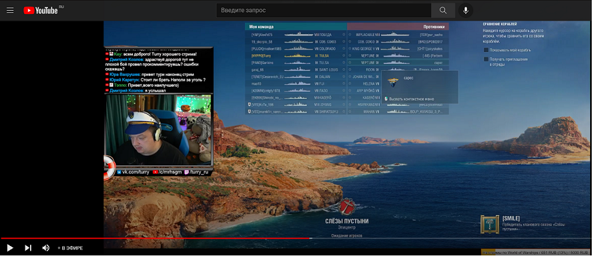Click the [SMILE] clan emblem badge
The image size is (592, 256).
tap(490, 225)
